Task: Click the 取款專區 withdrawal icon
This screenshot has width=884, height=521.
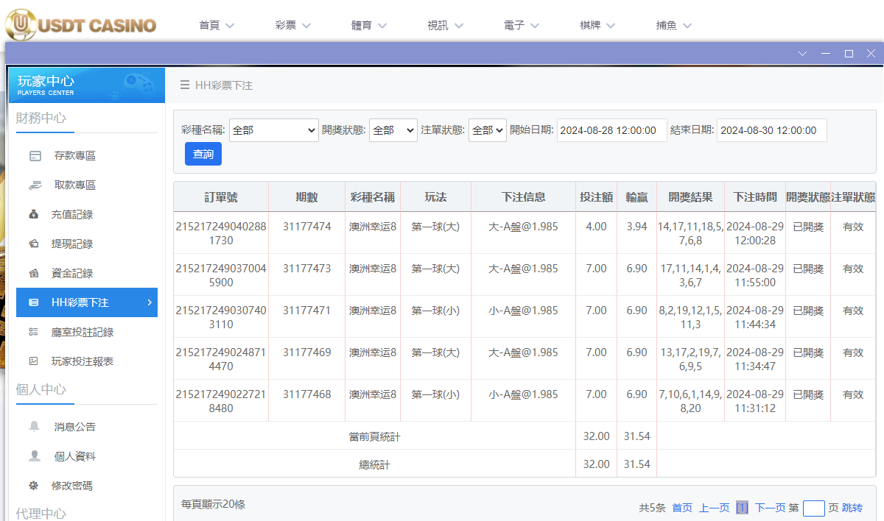Action: click(35, 185)
